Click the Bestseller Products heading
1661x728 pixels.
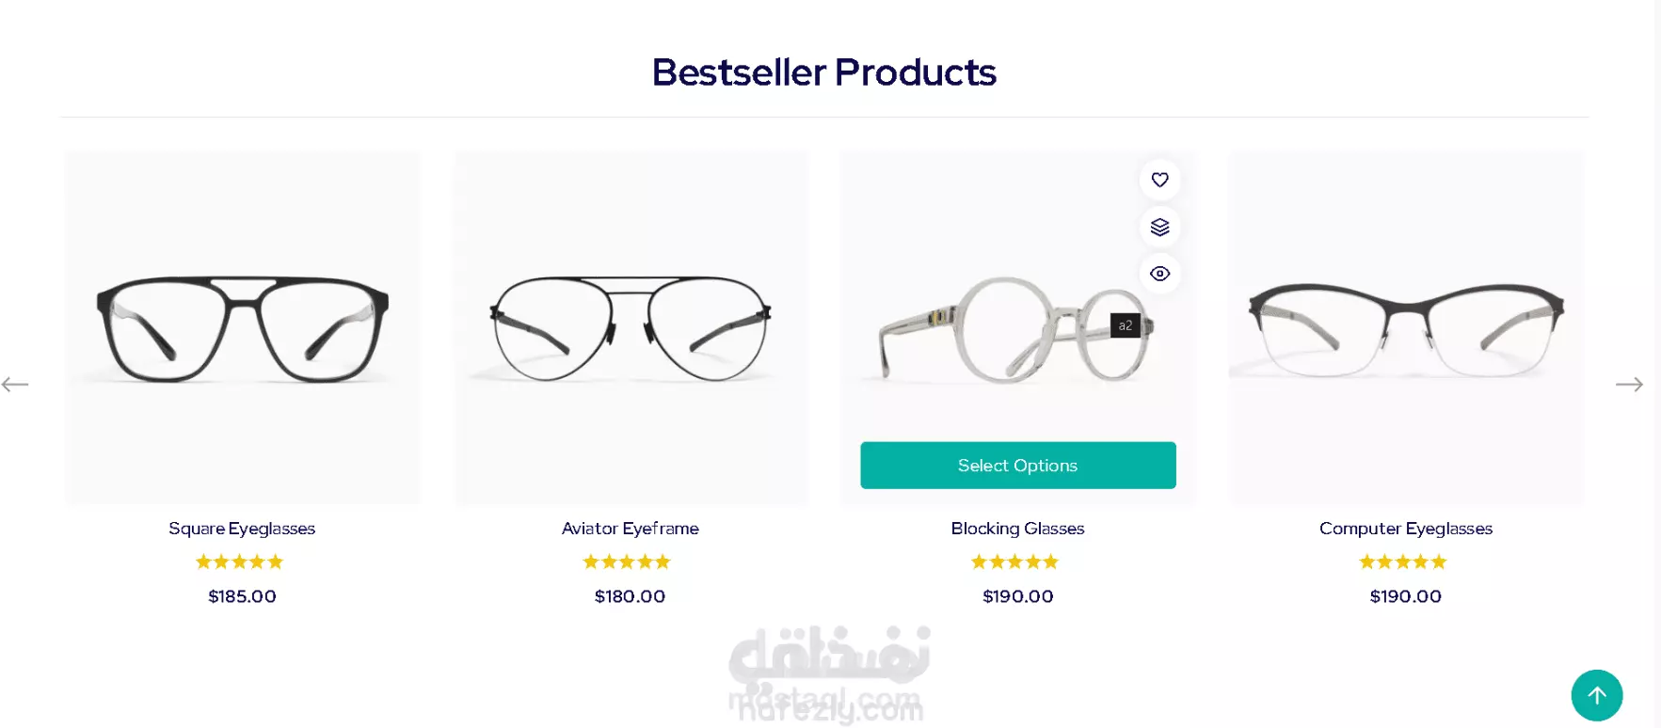tap(824, 72)
